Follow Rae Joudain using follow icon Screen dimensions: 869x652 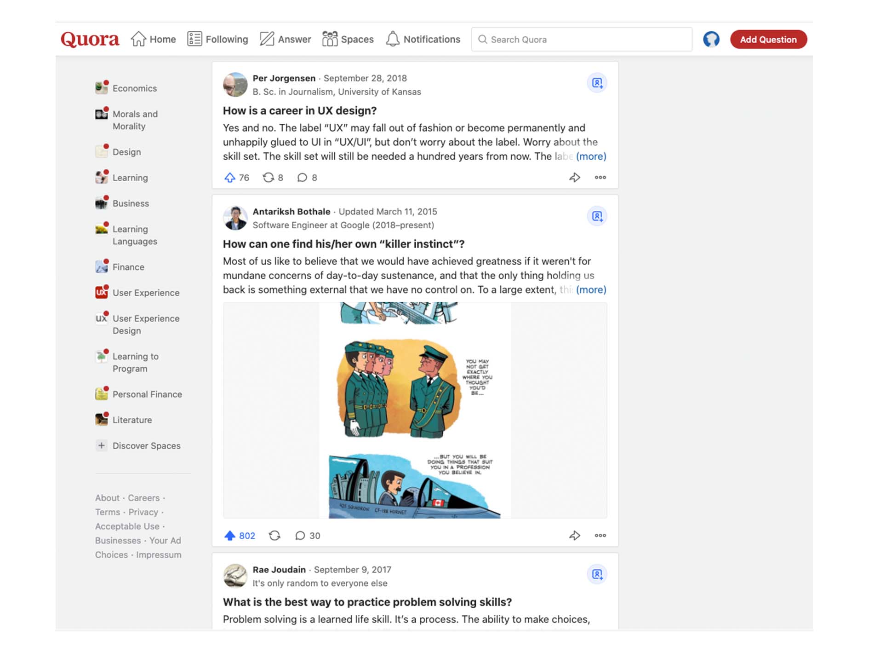click(597, 574)
